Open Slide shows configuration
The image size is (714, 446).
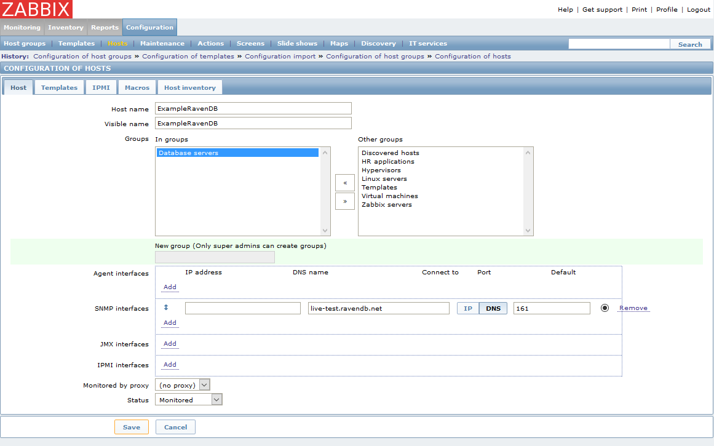click(x=297, y=43)
